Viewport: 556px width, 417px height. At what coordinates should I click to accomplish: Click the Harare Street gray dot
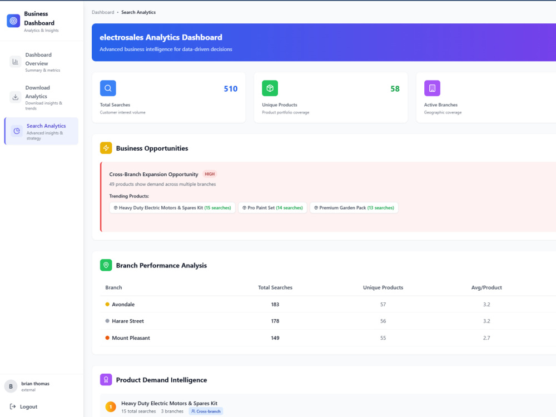coord(107,321)
